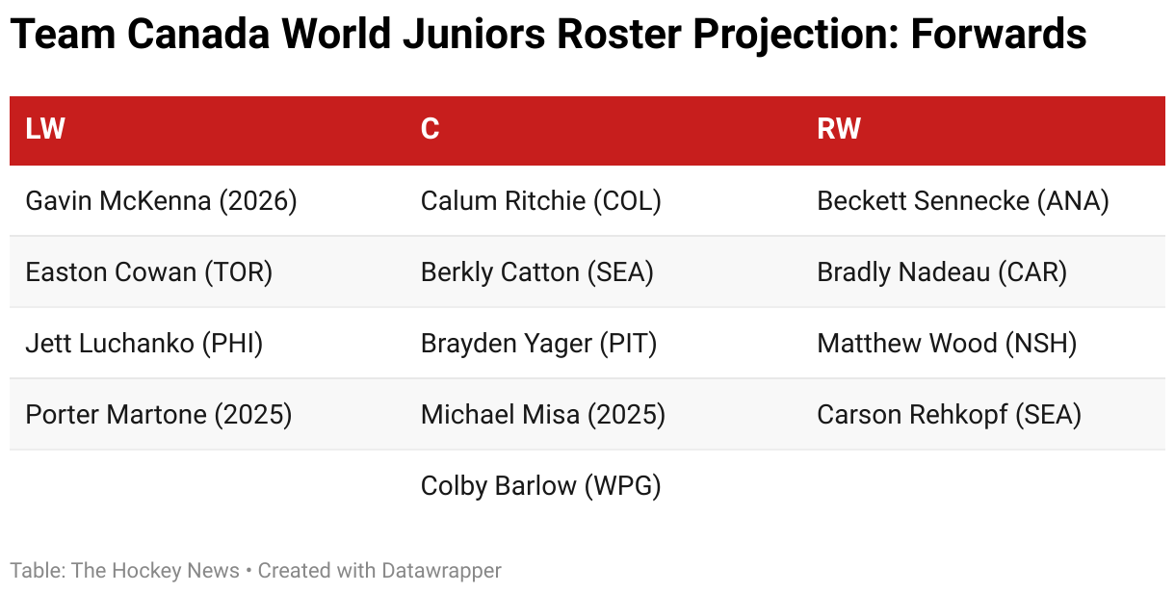Select the Porter Martone (2025) cell
1175x593 pixels.
pyautogui.click(x=159, y=415)
